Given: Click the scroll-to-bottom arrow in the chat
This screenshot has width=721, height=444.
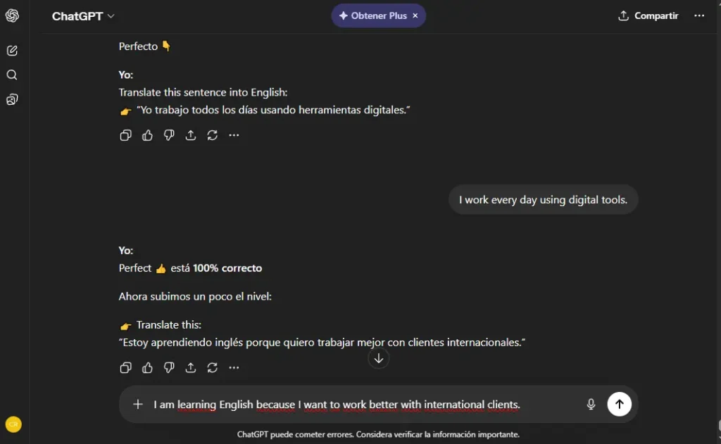Looking at the screenshot, I should 378,358.
